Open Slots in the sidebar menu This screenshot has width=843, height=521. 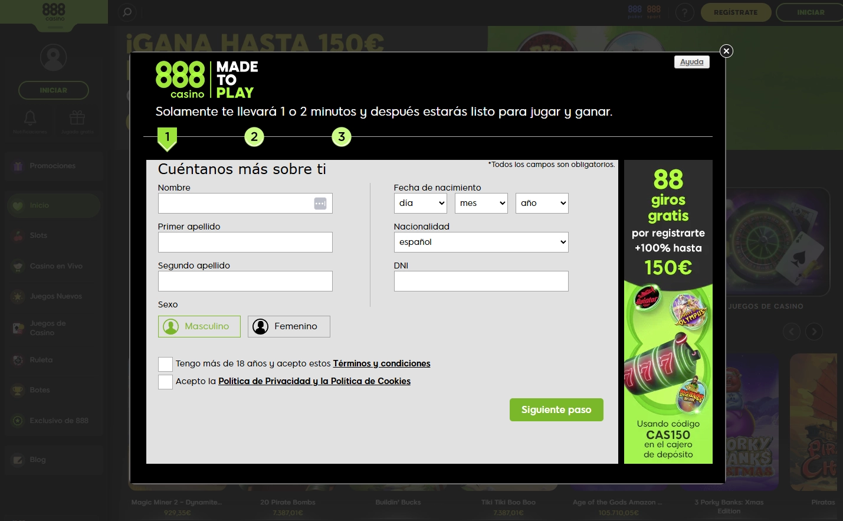click(x=54, y=235)
